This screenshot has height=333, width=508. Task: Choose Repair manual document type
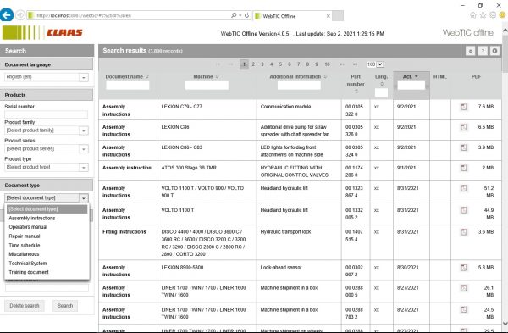tap(25, 236)
